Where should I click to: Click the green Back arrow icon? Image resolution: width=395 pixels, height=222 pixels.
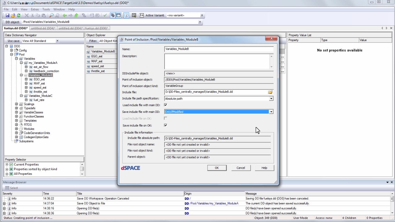65,15
